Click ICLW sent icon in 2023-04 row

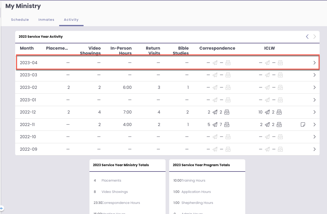pos(267,63)
